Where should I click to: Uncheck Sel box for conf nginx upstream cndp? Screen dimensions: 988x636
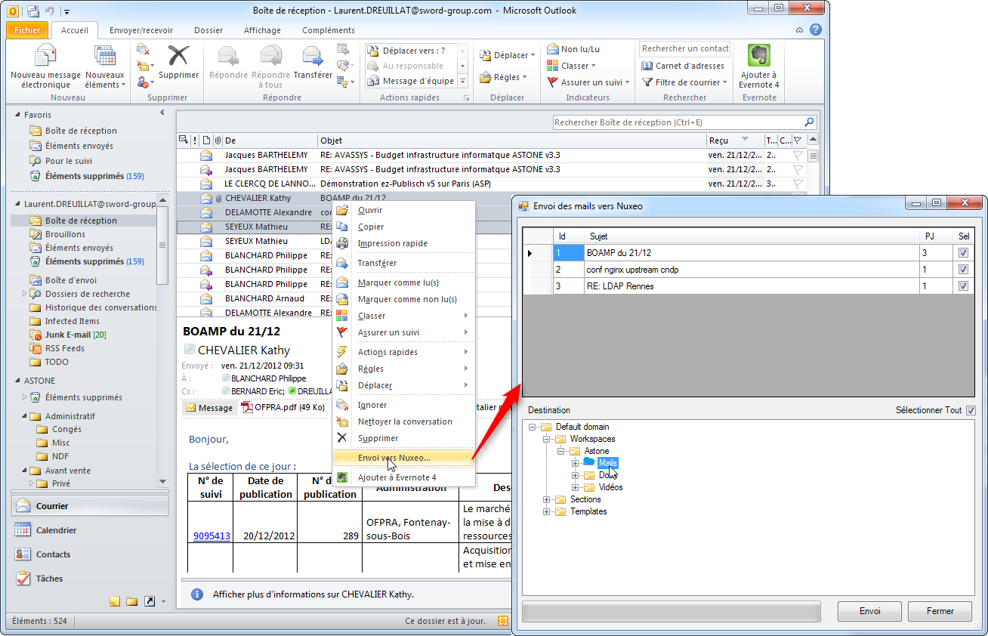963,270
